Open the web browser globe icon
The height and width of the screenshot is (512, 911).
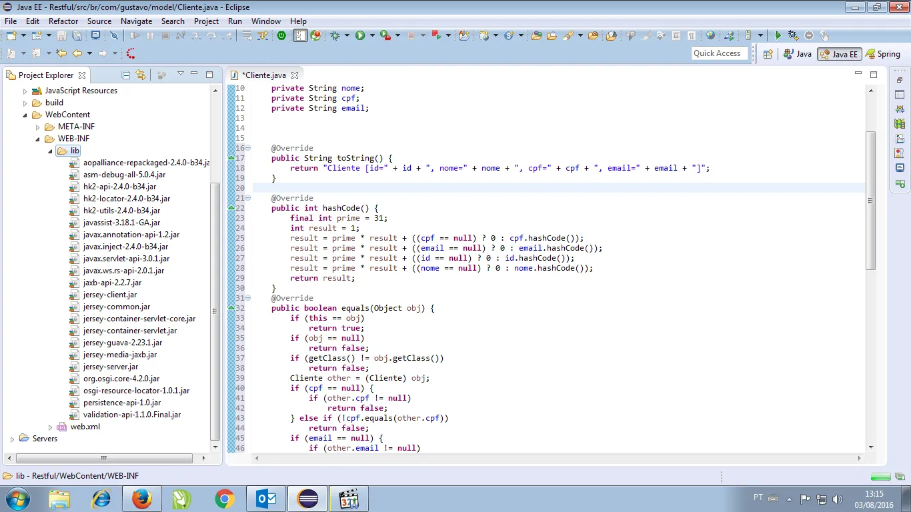[x=710, y=35]
